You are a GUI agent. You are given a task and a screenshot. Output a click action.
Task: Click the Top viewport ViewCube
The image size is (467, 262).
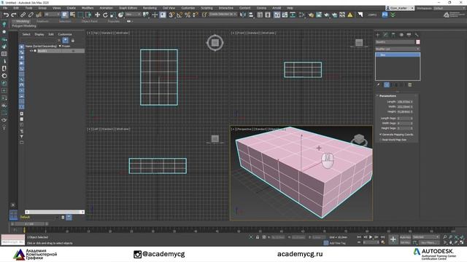(x=215, y=43)
